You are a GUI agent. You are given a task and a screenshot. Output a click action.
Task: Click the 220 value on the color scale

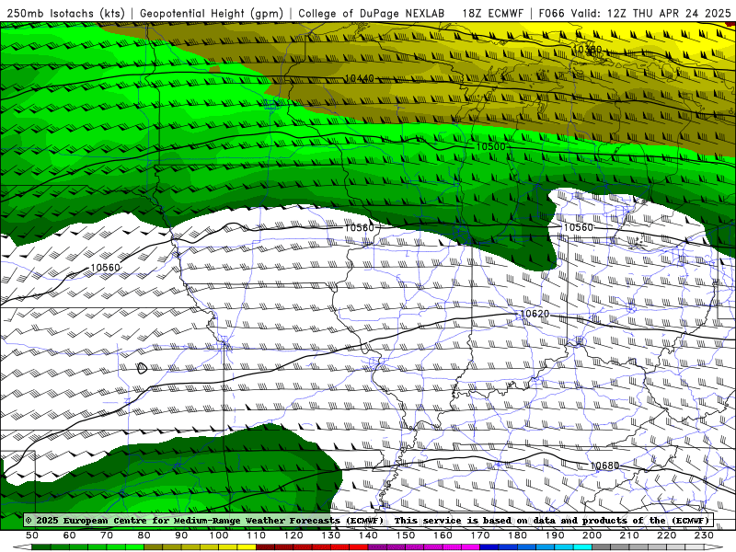(x=666, y=535)
